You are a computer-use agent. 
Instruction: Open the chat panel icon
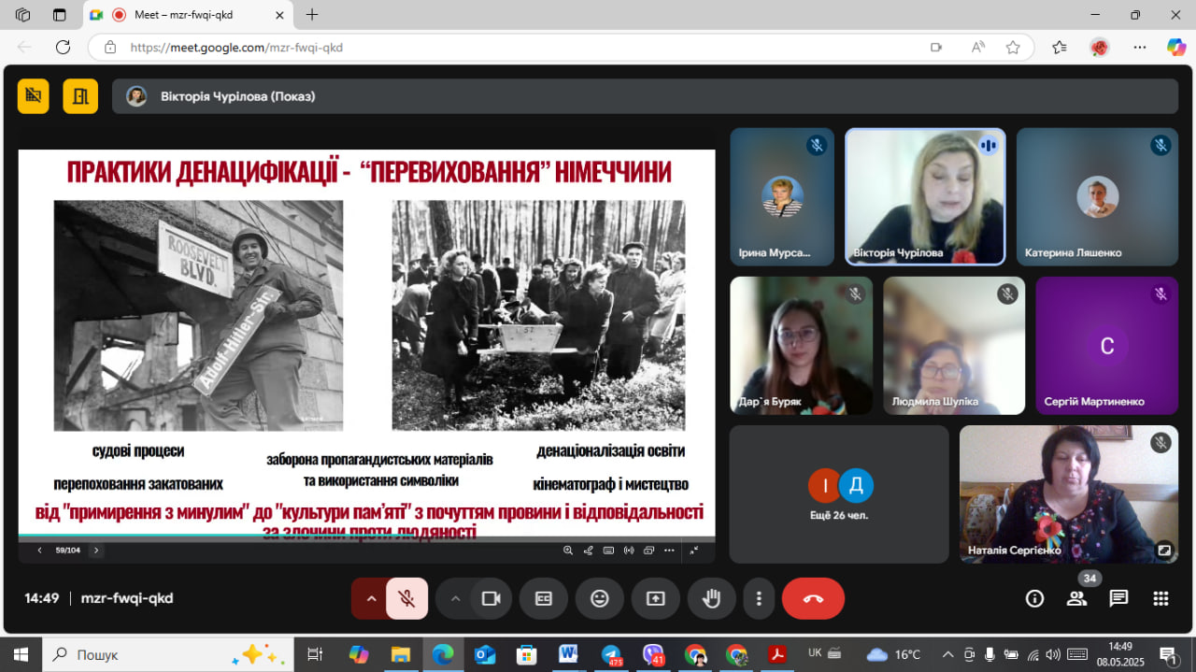point(1119,598)
